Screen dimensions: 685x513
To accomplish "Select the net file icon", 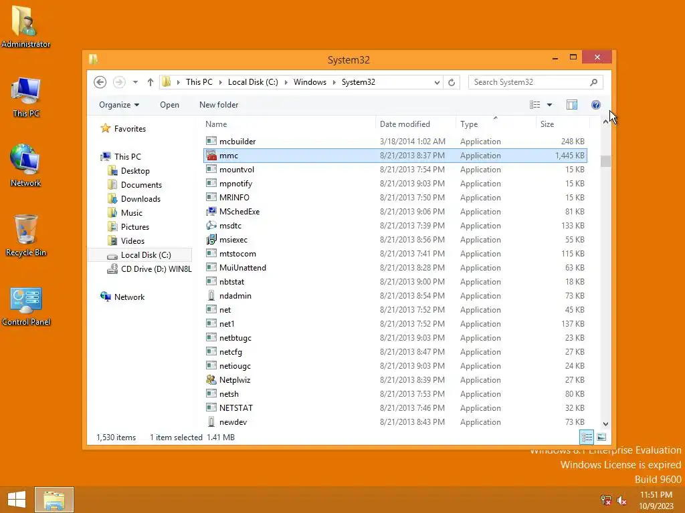I will point(211,309).
